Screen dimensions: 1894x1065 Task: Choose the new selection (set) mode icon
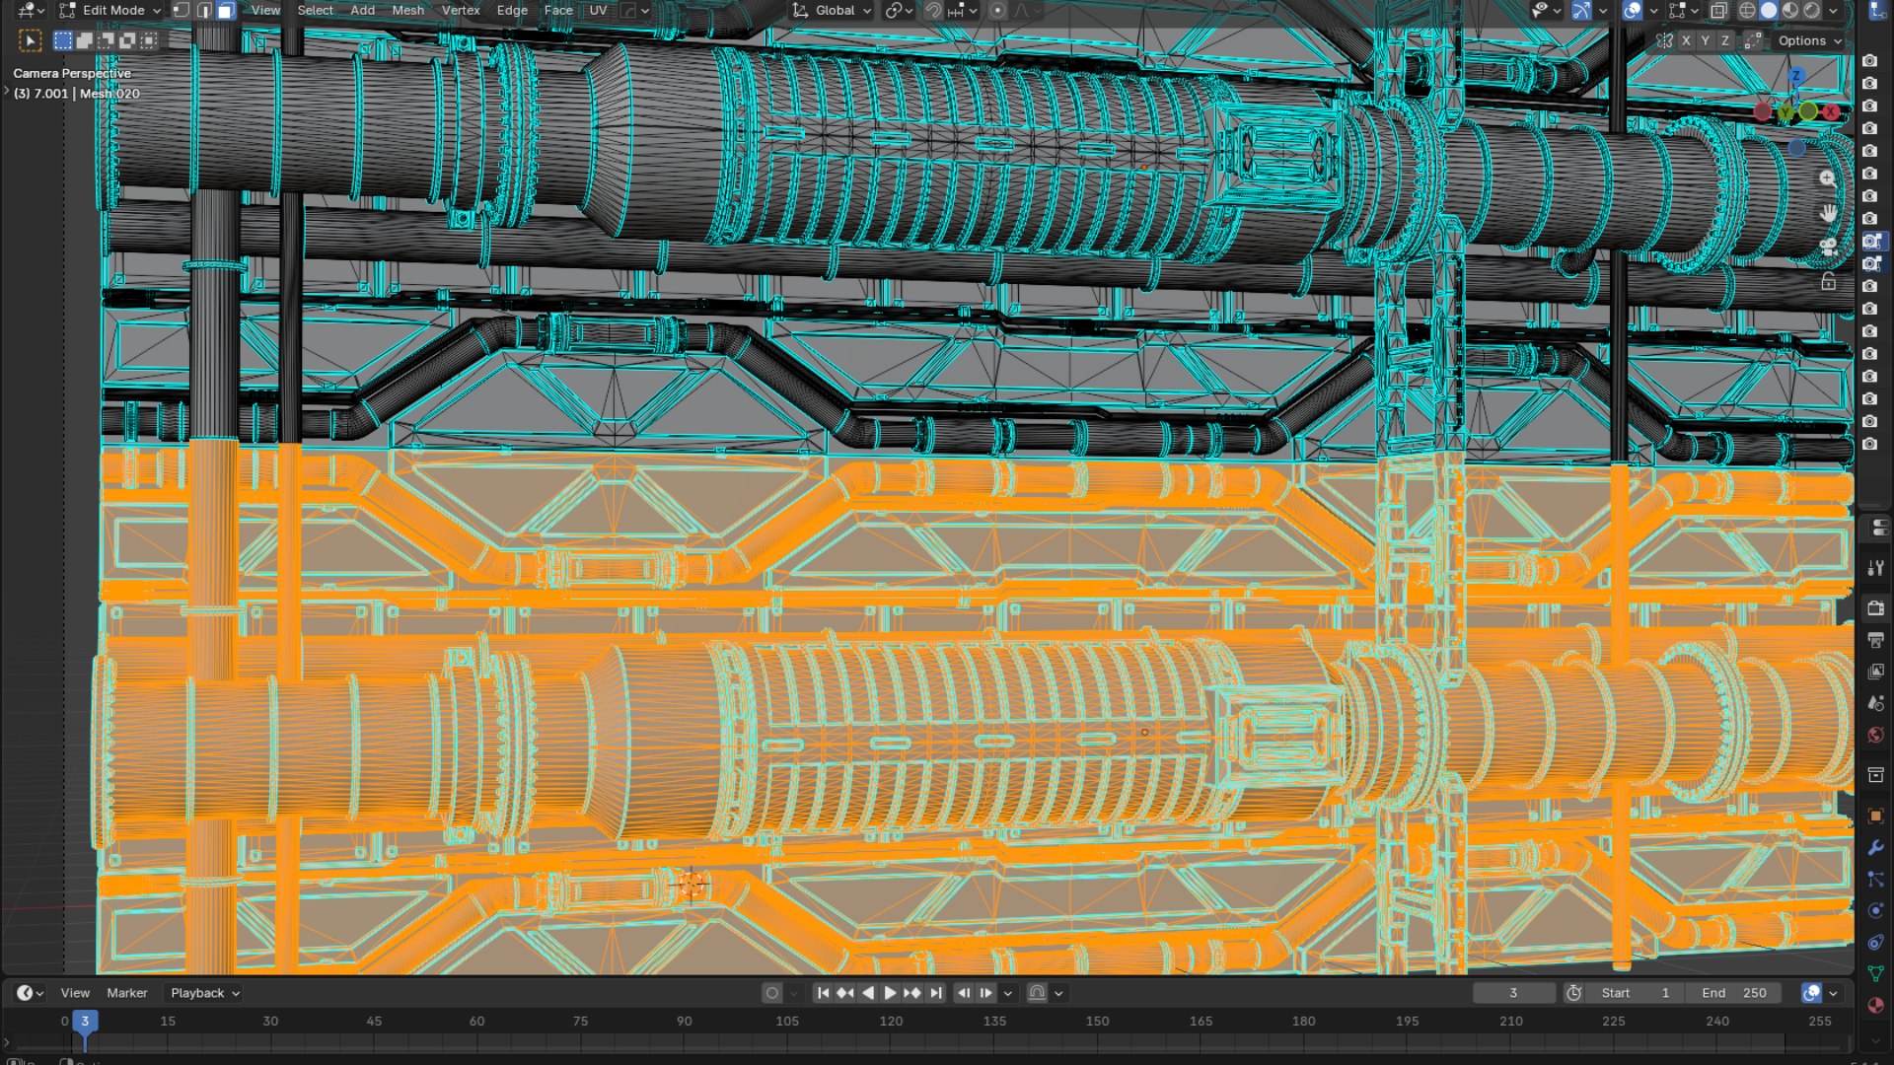click(63, 40)
